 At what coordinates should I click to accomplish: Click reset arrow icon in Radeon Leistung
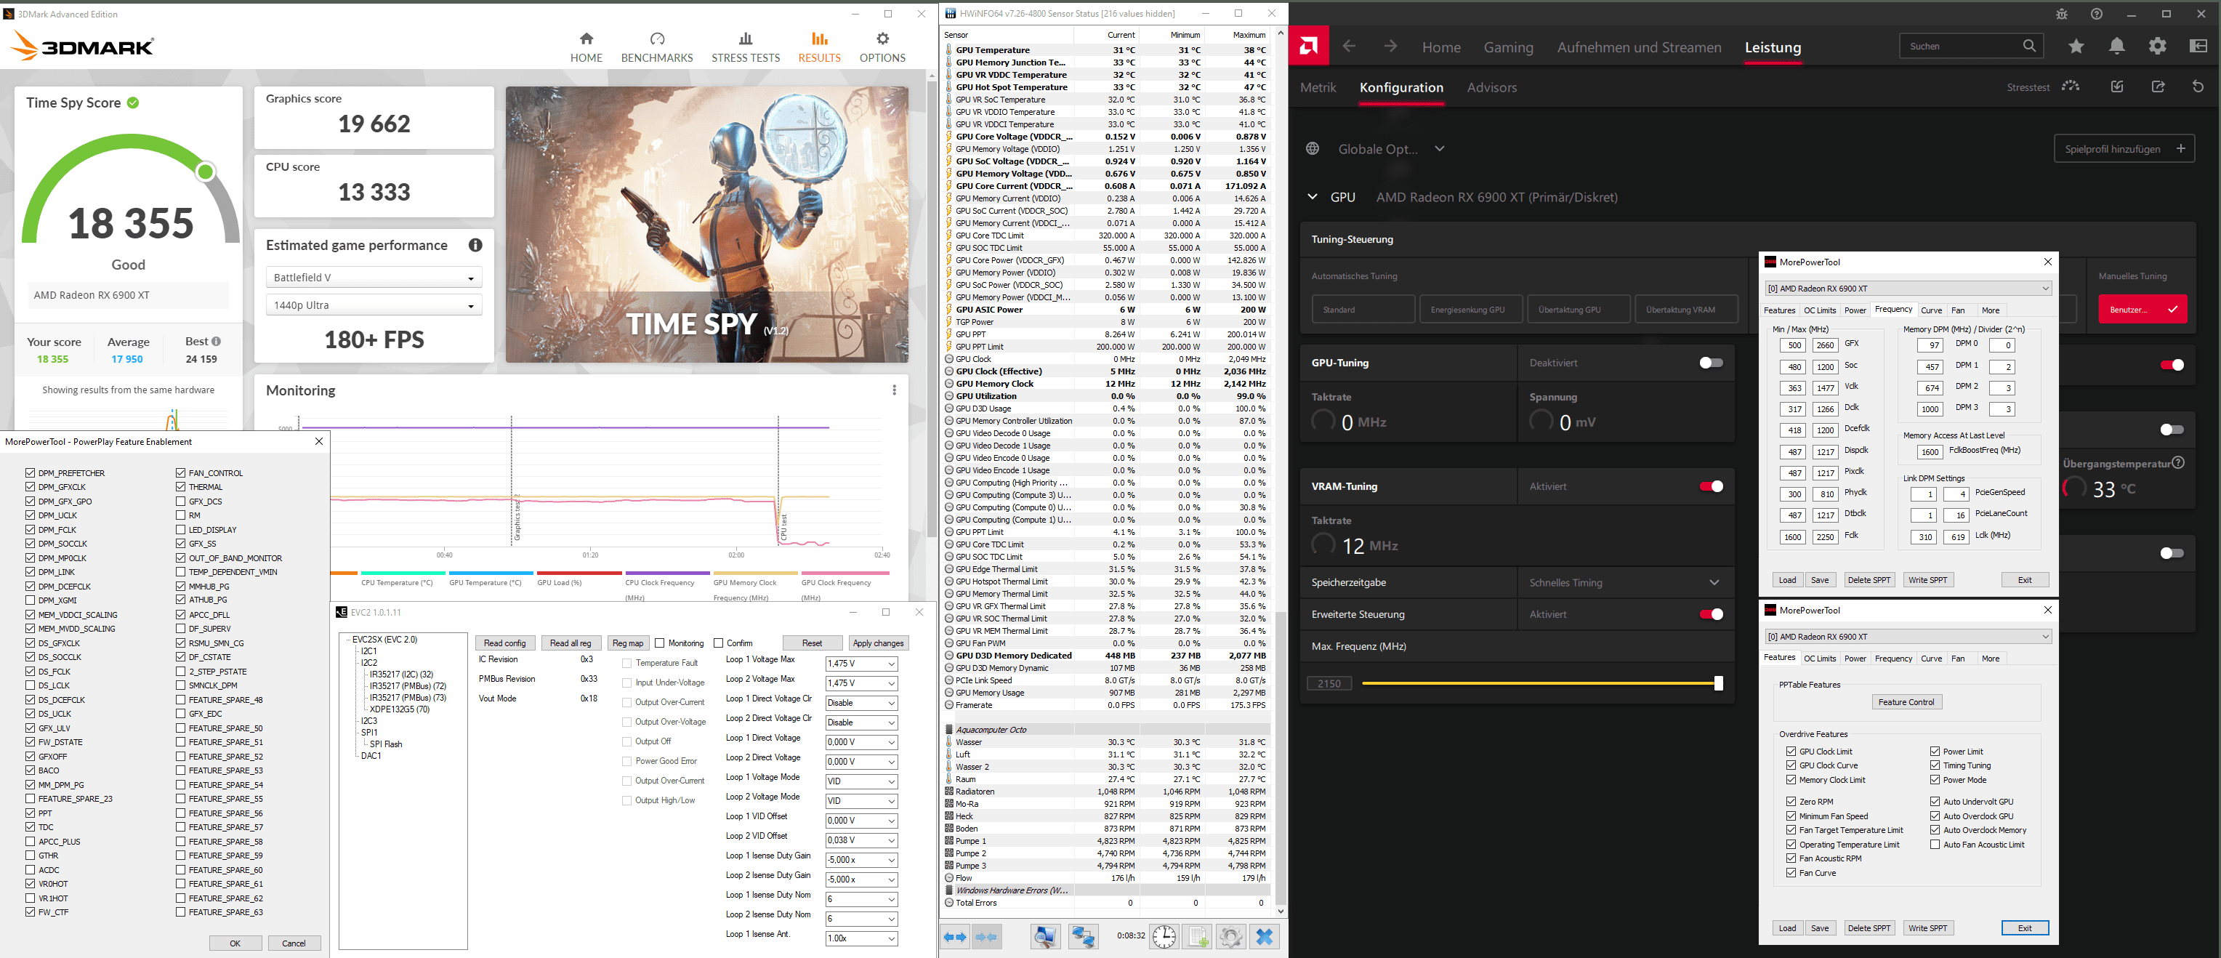click(2198, 86)
